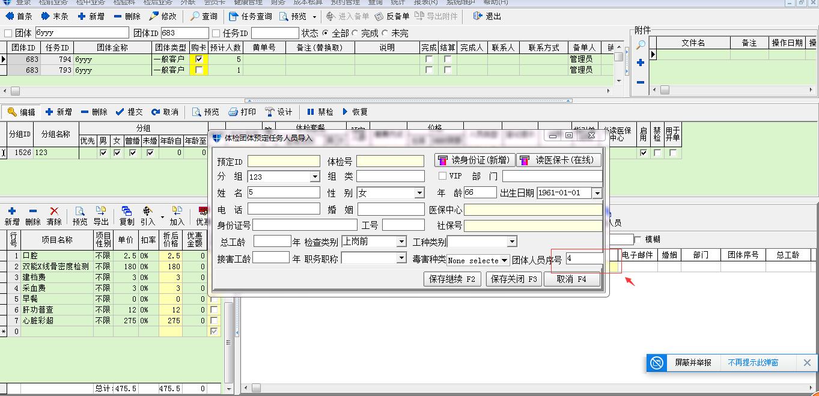819x396 pixels.
Task: Open the 毒害种类 dropdown
Action: (505, 260)
